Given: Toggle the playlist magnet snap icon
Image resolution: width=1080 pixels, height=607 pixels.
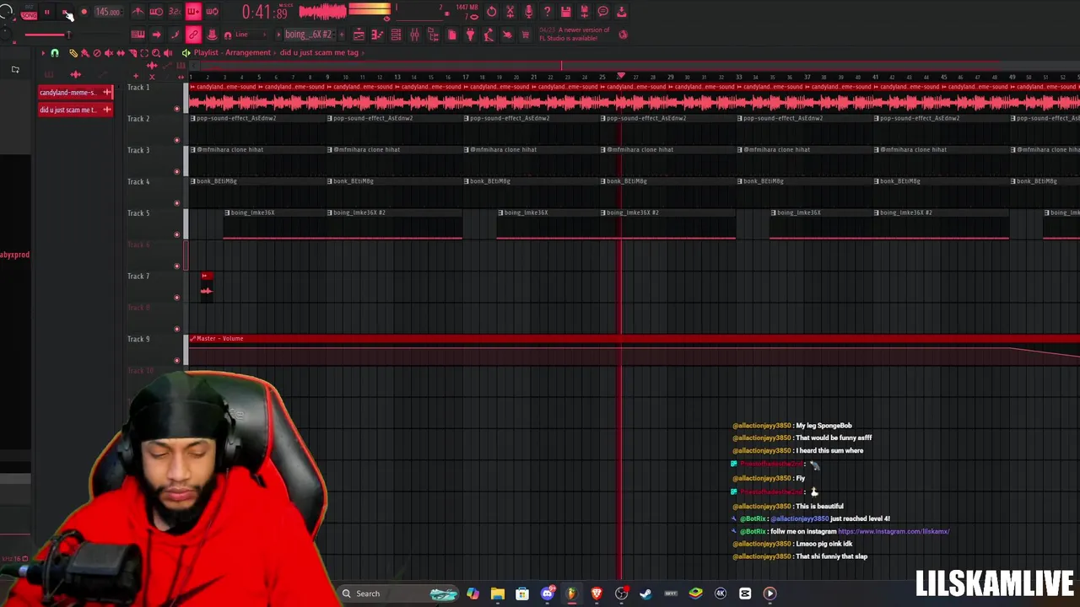Looking at the screenshot, I should tap(55, 52).
